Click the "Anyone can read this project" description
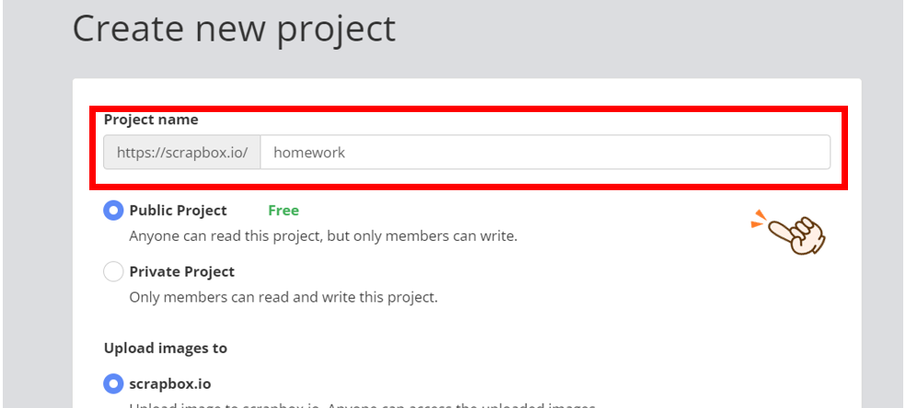The width and height of the screenshot is (906, 408). pyautogui.click(x=323, y=236)
